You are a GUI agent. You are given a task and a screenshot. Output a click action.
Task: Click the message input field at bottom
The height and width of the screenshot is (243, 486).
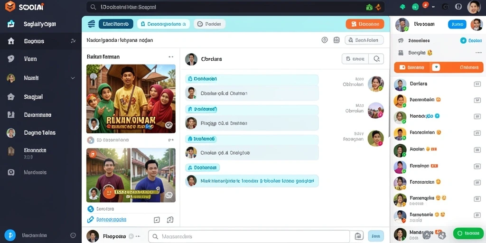pos(249,236)
